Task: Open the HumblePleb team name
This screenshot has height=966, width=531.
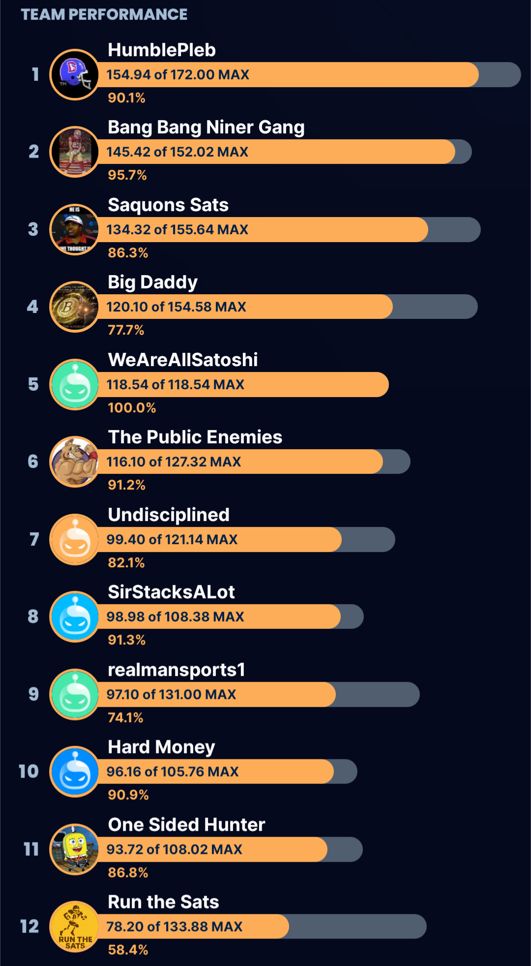Action: 162,50
